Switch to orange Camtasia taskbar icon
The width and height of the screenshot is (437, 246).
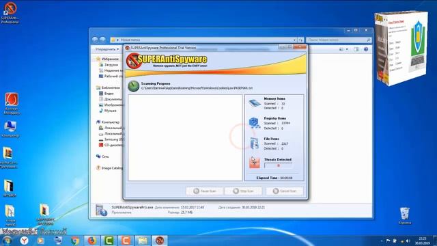(126, 241)
